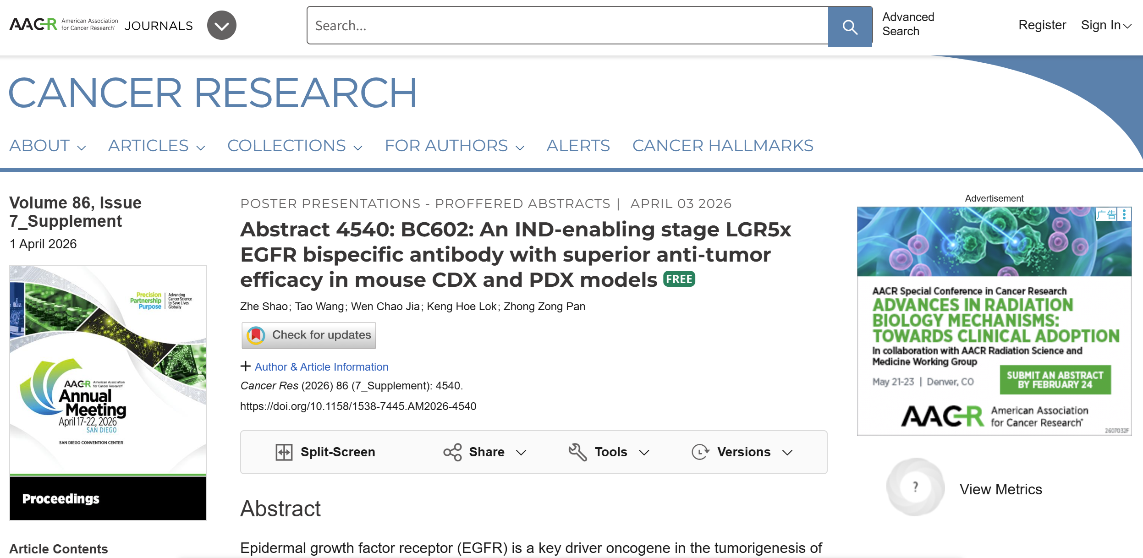Open the COLLECTIONS dropdown menu
The height and width of the screenshot is (558, 1143).
tap(295, 146)
